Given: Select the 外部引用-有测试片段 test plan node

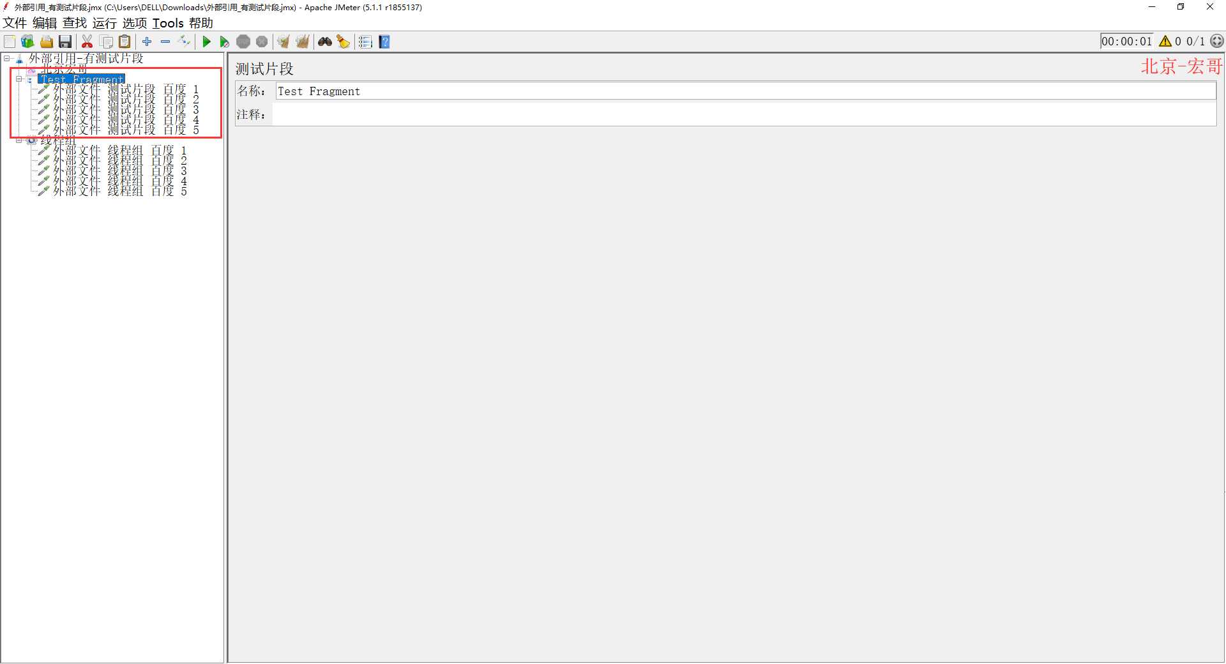Looking at the screenshot, I should click(x=86, y=59).
